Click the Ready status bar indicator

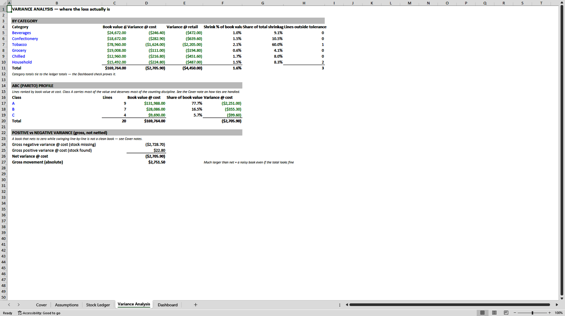pyautogui.click(x=8, y=313)
